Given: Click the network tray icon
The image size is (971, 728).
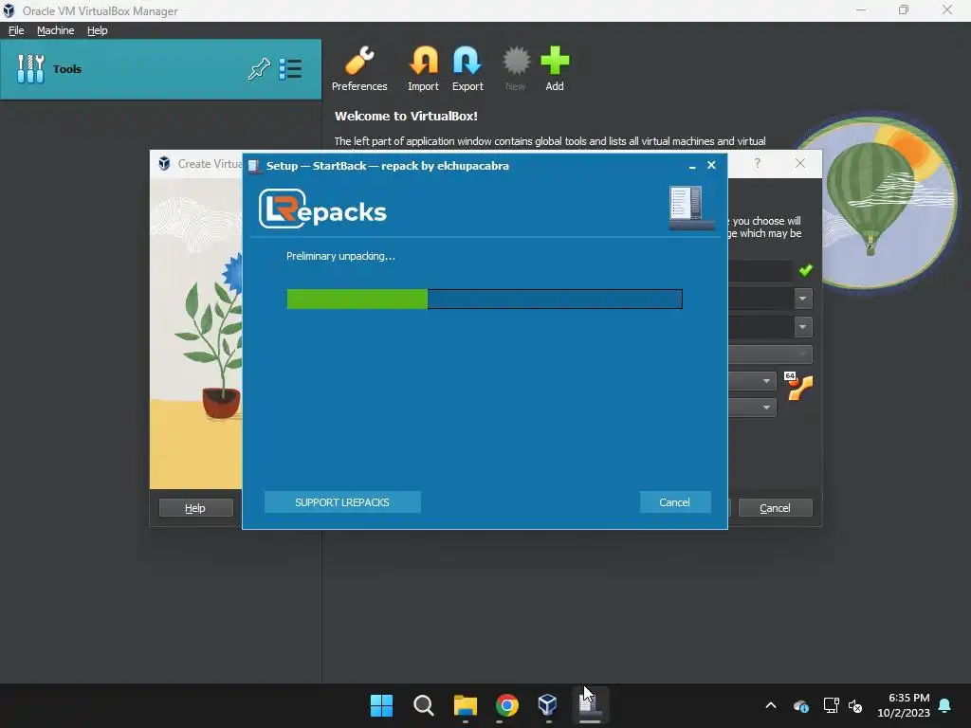Looking at the screenshot, I should [831, 705].
